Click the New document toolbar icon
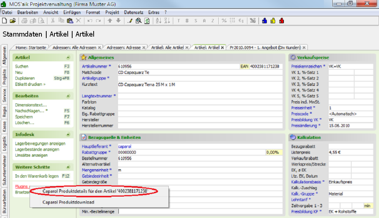 pyautogui.click(x=5, y=21)
